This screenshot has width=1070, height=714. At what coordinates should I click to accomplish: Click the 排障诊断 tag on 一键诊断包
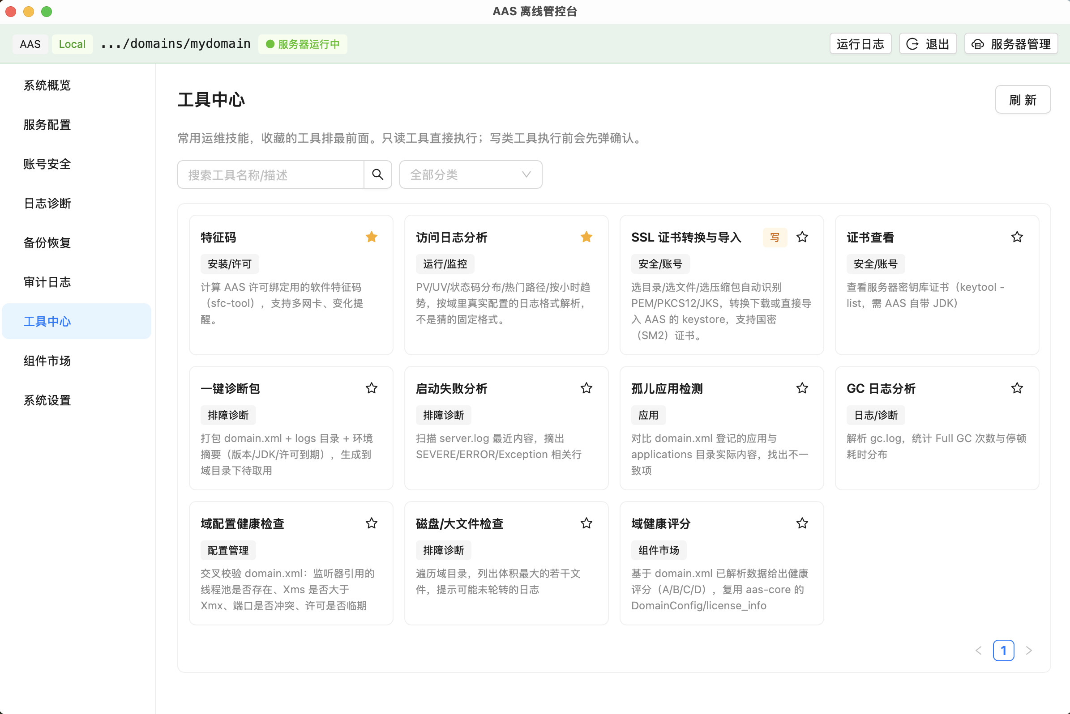[228, 415]
